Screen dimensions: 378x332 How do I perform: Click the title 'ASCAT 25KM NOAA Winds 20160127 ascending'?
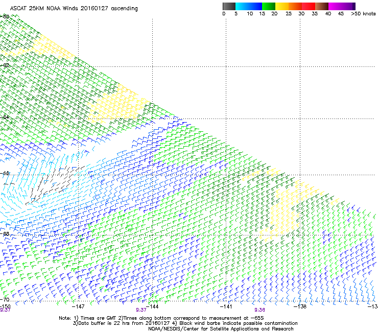pos(74,9)
